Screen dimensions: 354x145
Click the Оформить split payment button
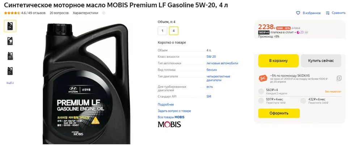pyautogui.click(x=279, y=113)
